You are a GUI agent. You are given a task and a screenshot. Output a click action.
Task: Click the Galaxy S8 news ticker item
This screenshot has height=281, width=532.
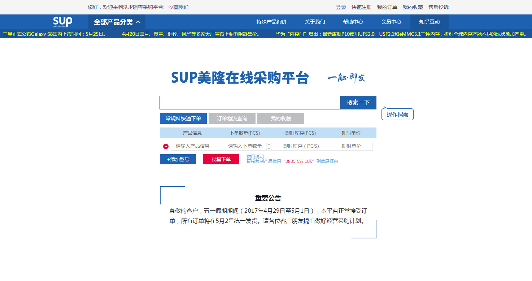click(55, 34)
